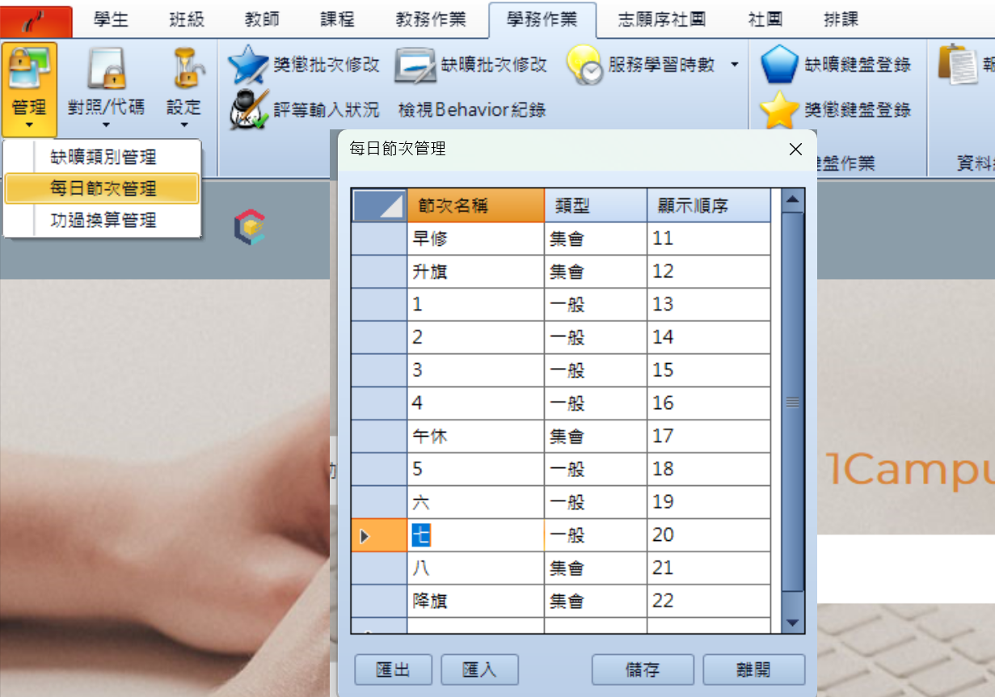The height and width of the screenshot is (697, 995).
Task: Close the 每日節次管理 dialog
Action: (x=795, y=149)
